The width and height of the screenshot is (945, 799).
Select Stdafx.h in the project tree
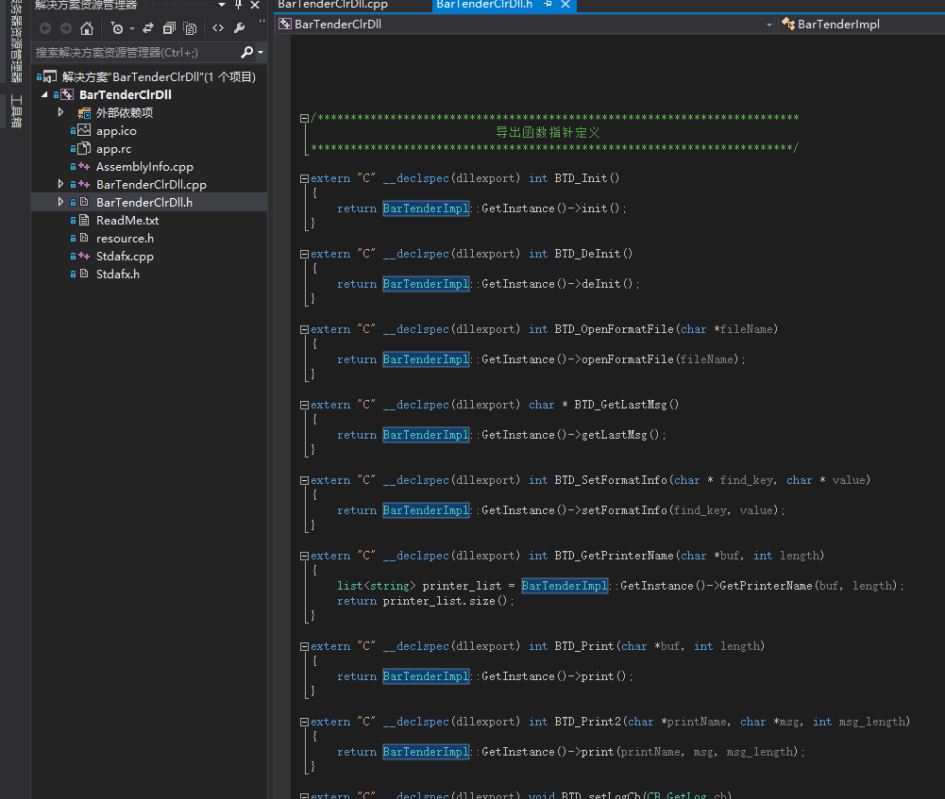pyautogui.click(x=119, y=274)
